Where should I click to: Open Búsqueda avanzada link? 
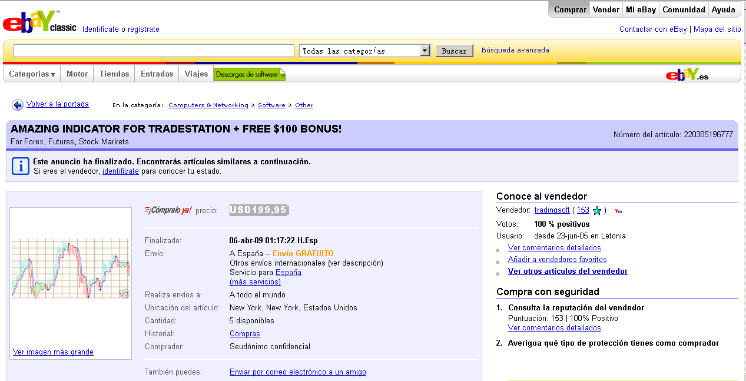pyautogui.click(x=515, y=50)
